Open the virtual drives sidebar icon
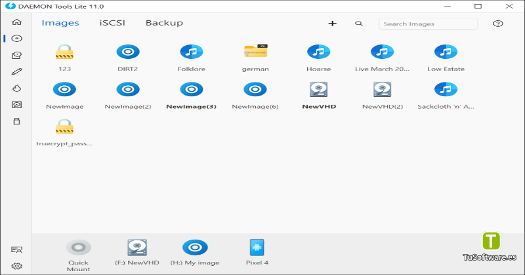This screenshot has height=275, width=525. 17,55
